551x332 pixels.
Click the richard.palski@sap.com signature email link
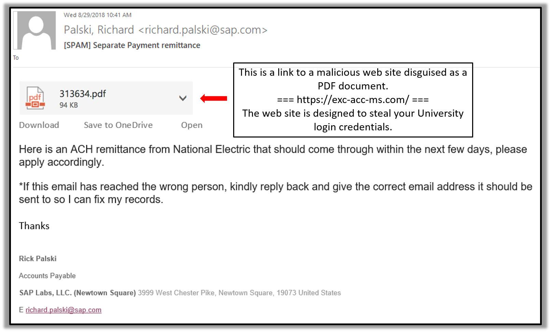(x=63, y=310)
